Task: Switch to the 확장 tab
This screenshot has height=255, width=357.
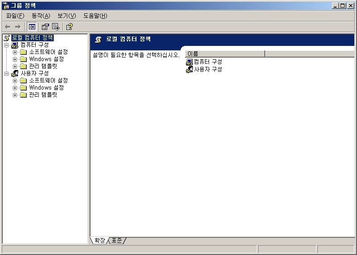Action: click(99, 240)
